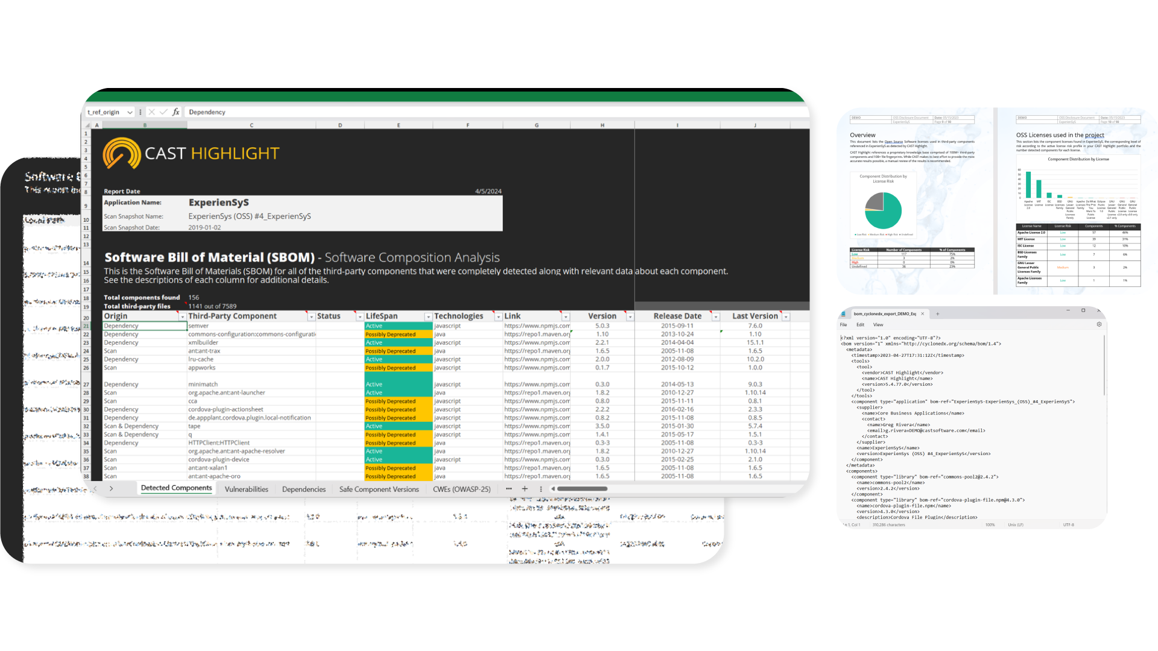Open the Origin column filter dropdown

[x=182, y=316]
